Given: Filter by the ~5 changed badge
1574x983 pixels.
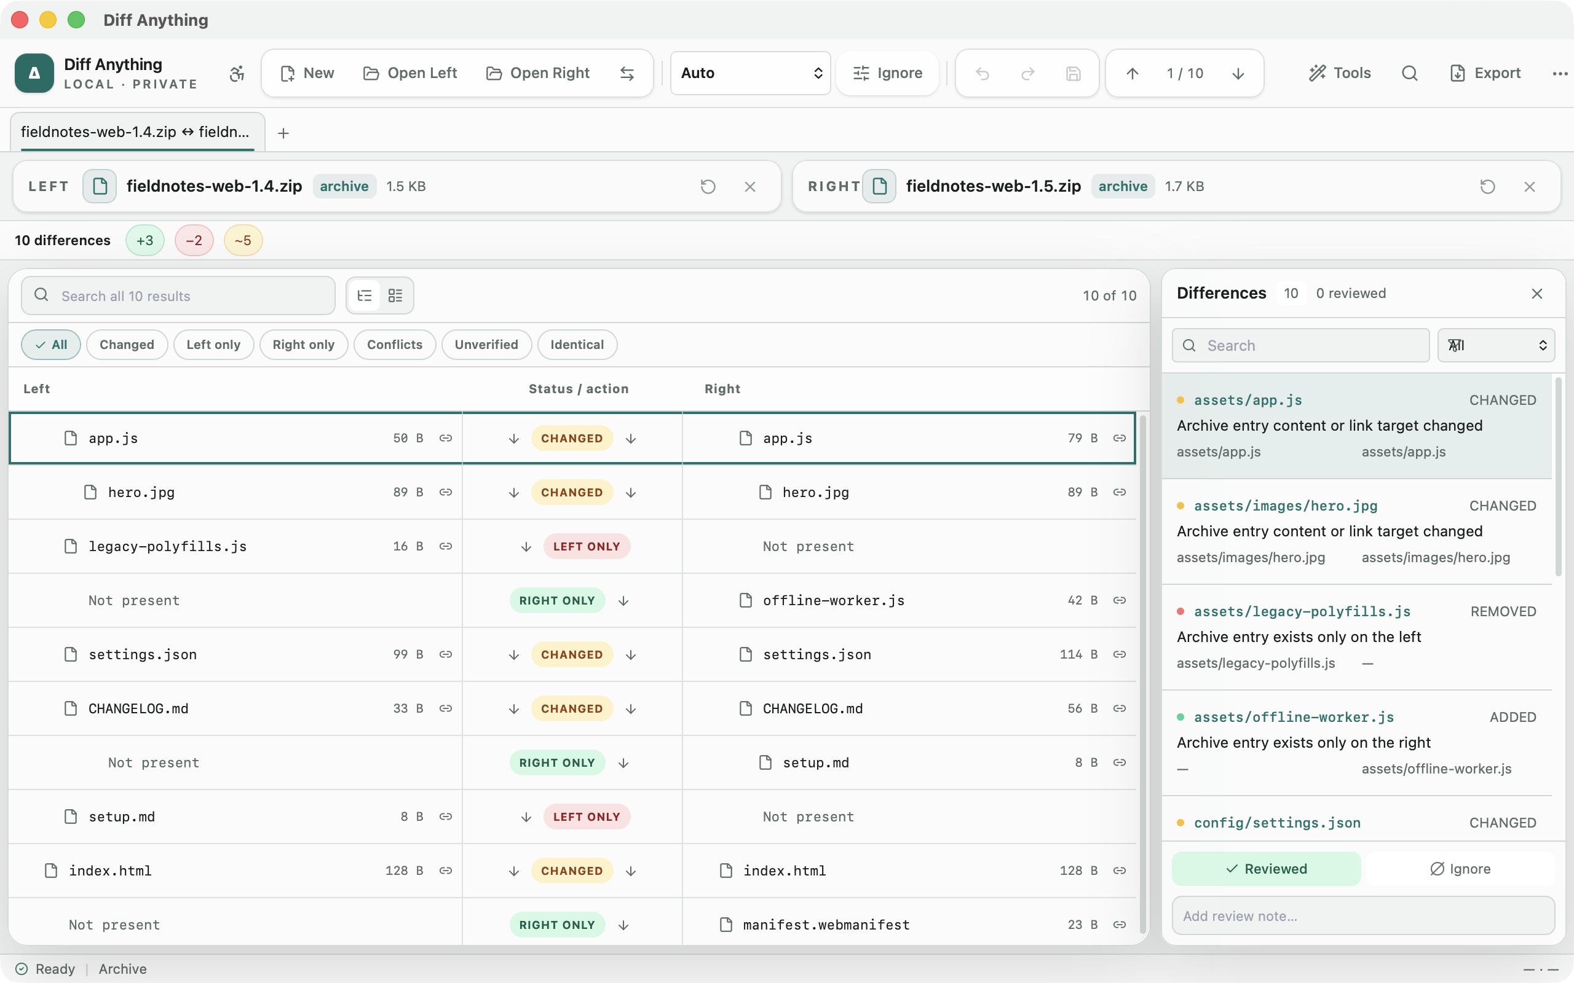Looking at the screenshot, I should 243,241.
